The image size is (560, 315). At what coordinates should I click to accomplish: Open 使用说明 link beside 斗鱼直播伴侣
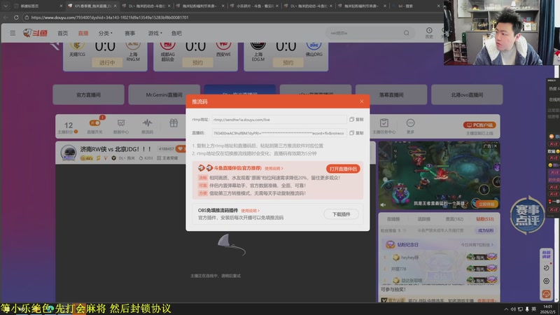pos(274,168)
